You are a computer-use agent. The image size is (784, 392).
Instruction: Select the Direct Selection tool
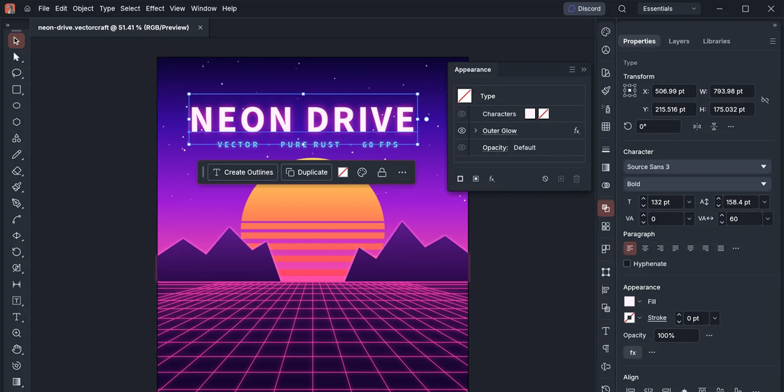tap(16, 57)
